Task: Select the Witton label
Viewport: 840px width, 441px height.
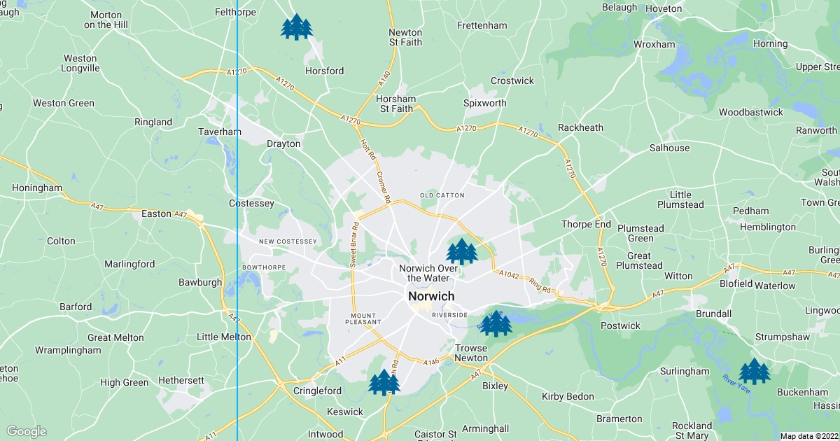Action: (x=678, y=276)
